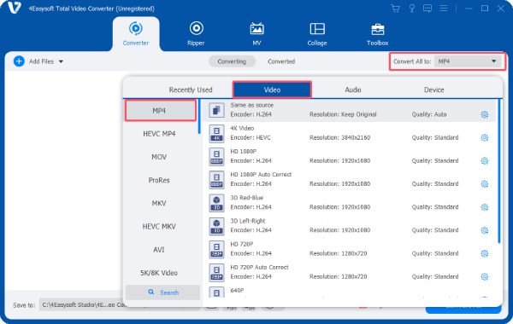
Task: Open settings gear for 3D Left-Right
Action: (x=485, y=230)
